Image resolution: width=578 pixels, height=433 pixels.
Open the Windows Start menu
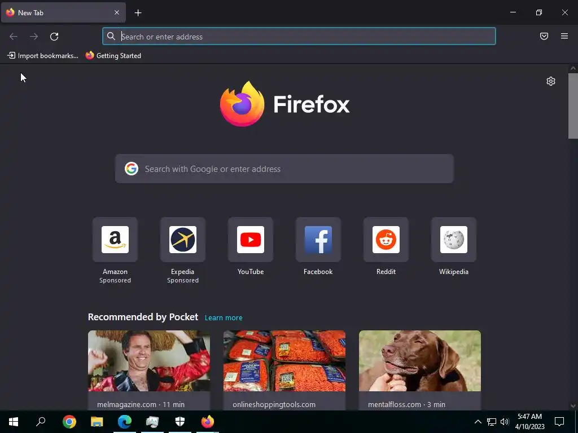click(x=14, y=422)
